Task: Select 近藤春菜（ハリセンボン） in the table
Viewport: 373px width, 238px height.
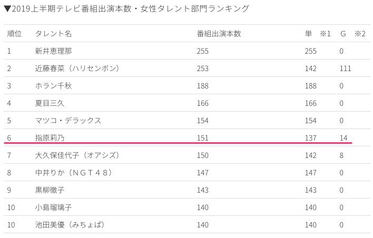Action: 77,68
